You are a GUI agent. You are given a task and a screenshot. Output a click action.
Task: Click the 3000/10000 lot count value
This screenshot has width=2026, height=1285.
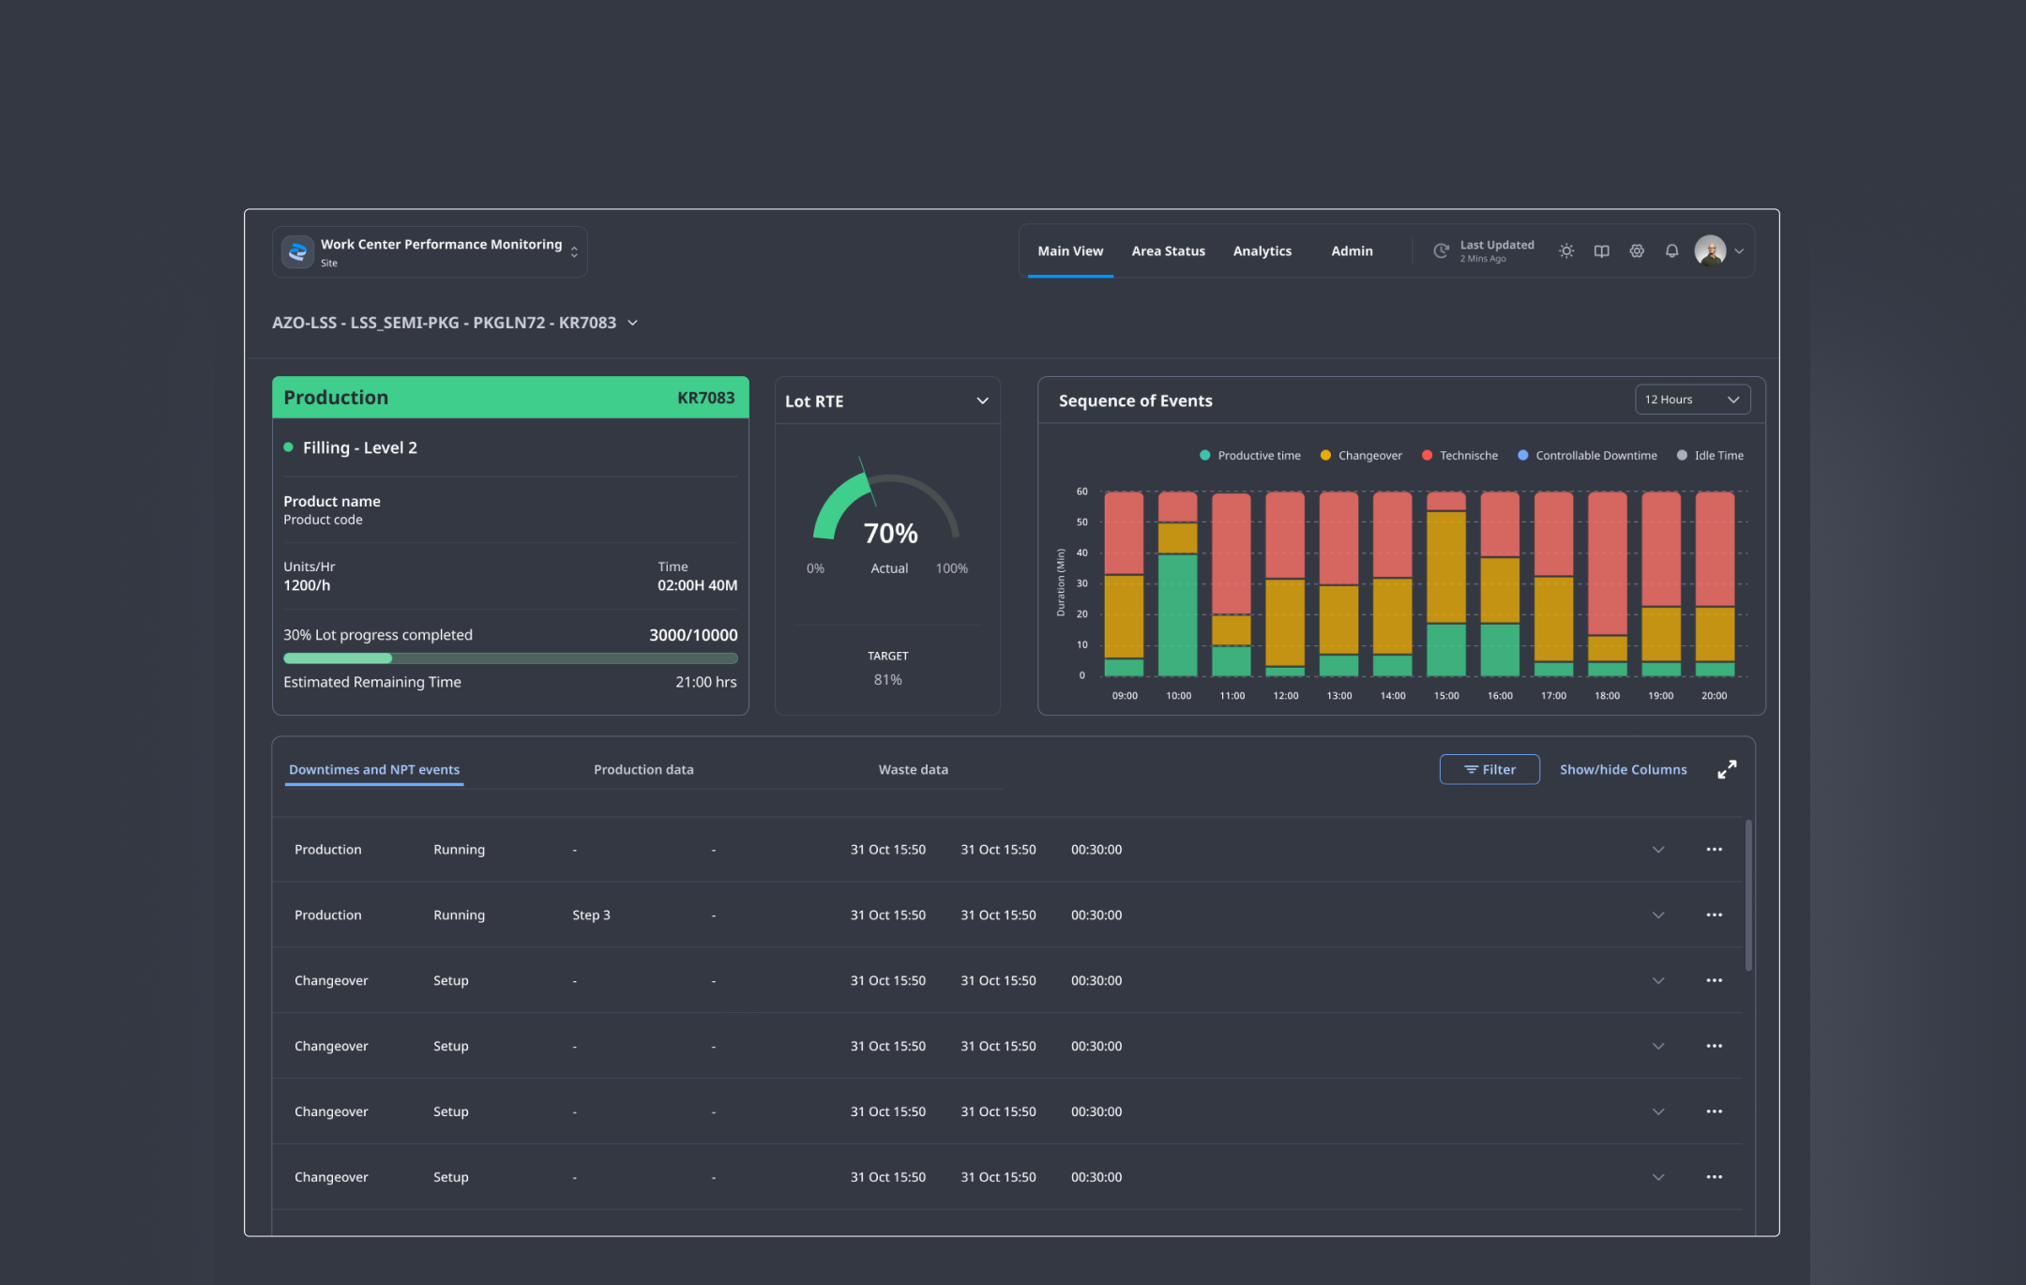(x=693, y=636)
